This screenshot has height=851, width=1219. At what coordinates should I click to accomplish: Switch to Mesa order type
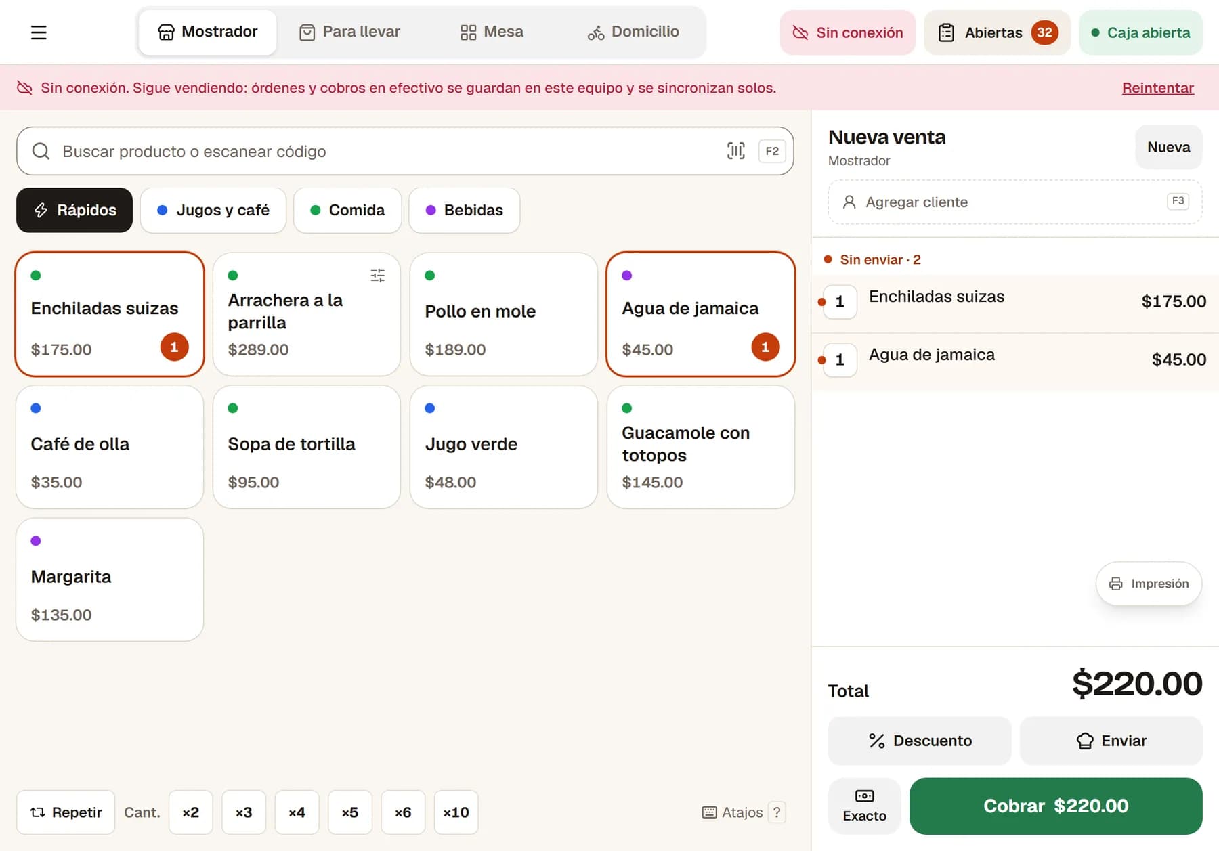point(492,32)
